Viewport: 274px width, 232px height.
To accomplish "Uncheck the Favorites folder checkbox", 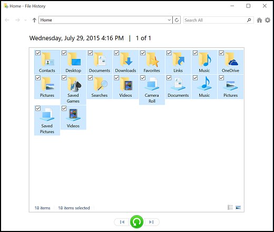I will click(143, 53).
